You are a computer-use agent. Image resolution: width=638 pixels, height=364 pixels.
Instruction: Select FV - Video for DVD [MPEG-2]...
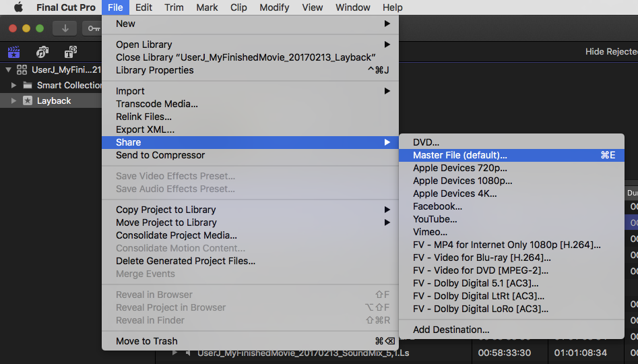point(511,270)
